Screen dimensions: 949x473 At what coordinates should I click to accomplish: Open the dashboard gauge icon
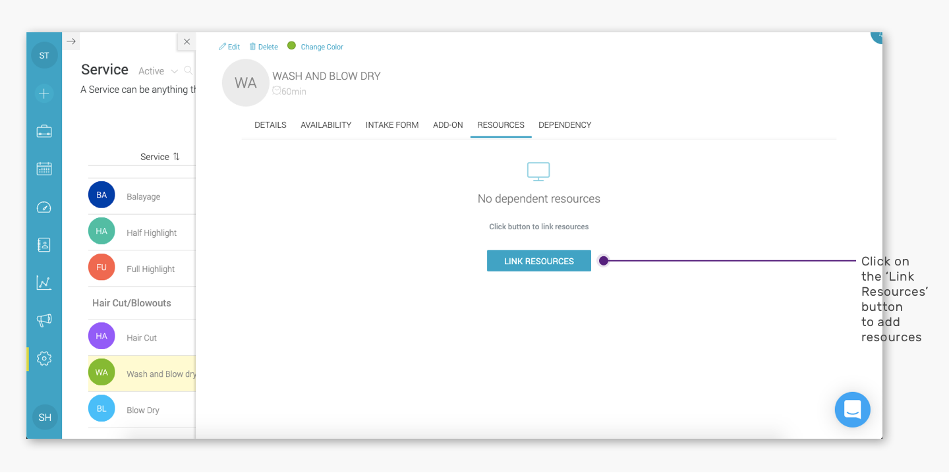[x=44, y=207]
